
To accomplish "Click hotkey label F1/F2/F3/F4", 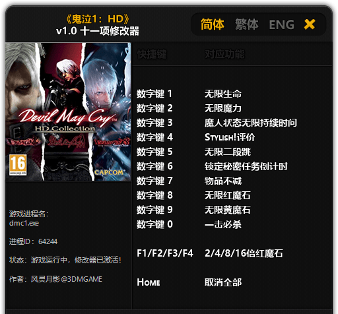I will (x=165, y=253).
